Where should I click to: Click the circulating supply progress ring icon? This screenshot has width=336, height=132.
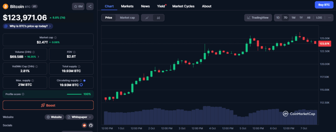click(81, 85)
